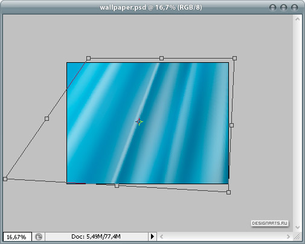Click the window resize grip in corner

click(297, 237)
